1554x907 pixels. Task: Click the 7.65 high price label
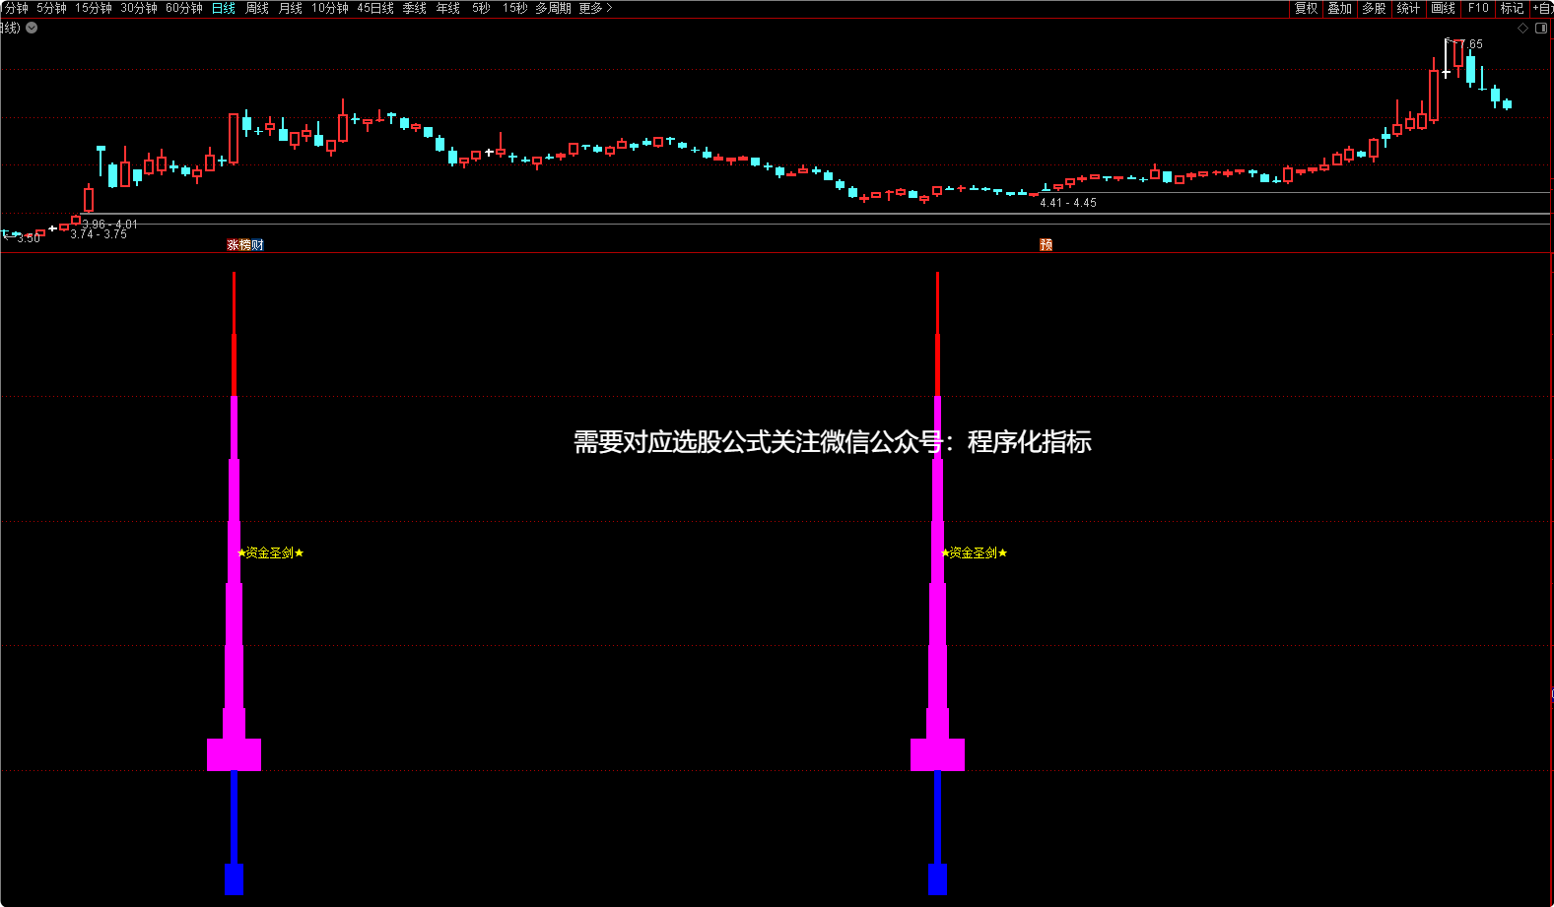pyautogui.click(x=1470, y=44)
